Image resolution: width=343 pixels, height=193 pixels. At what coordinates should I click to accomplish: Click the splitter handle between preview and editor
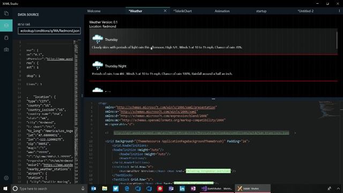(213, 99)
